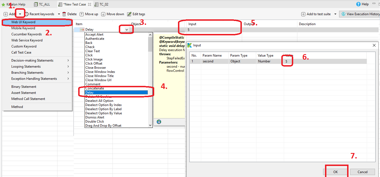Close the New Test Case tab
The image size is (380, 177).
[89, 4]
